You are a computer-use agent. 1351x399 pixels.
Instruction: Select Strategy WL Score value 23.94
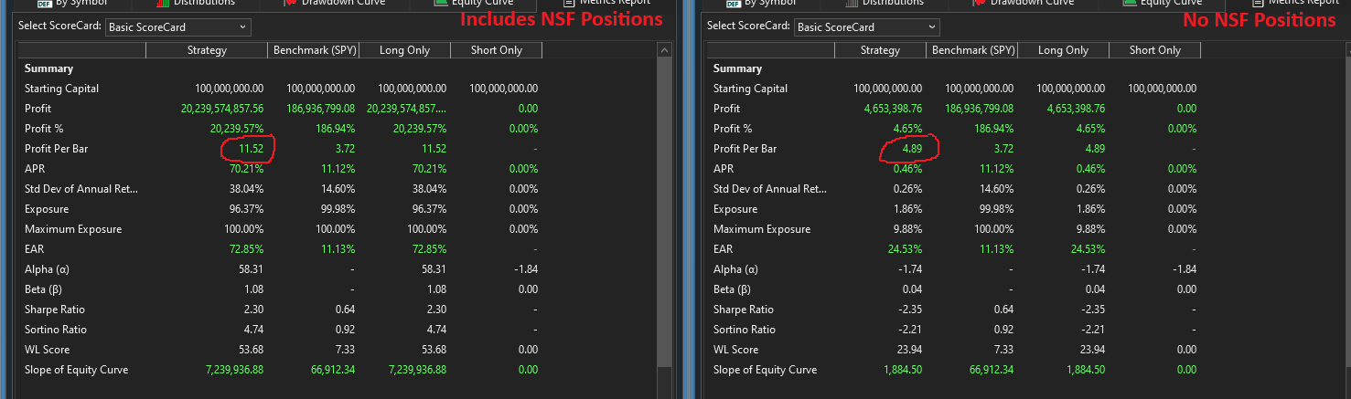907,350
